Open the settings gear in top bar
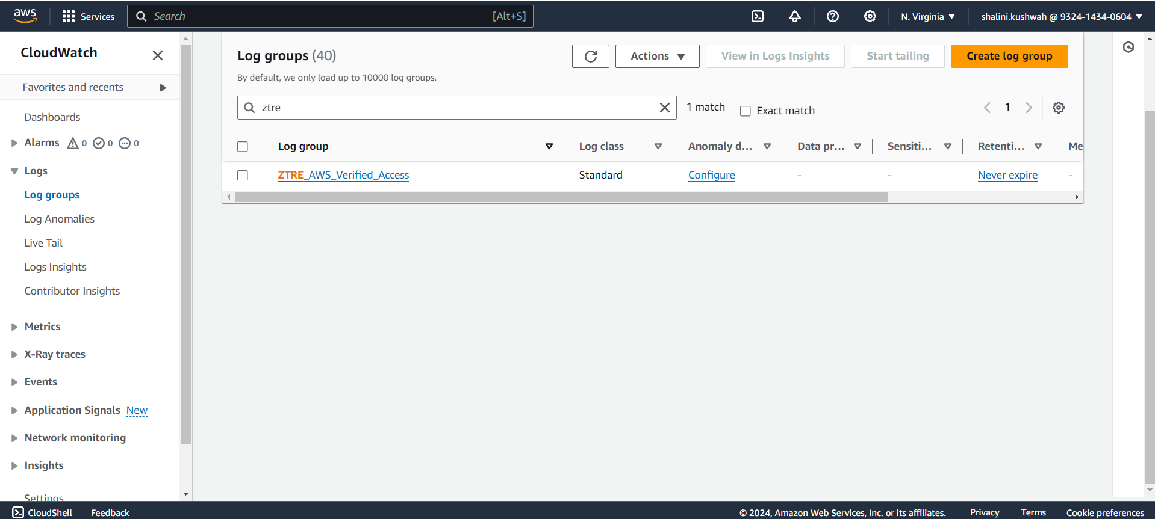The width and height of the screenshot is (1155, 519). tap(870, 16)
